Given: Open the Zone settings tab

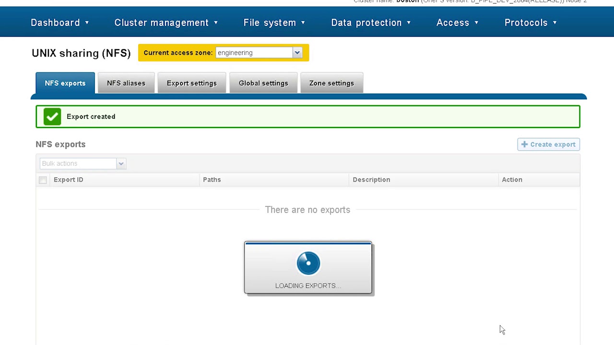Looking at the screenshot, I should pyautogui.click(x=331, y=83).
